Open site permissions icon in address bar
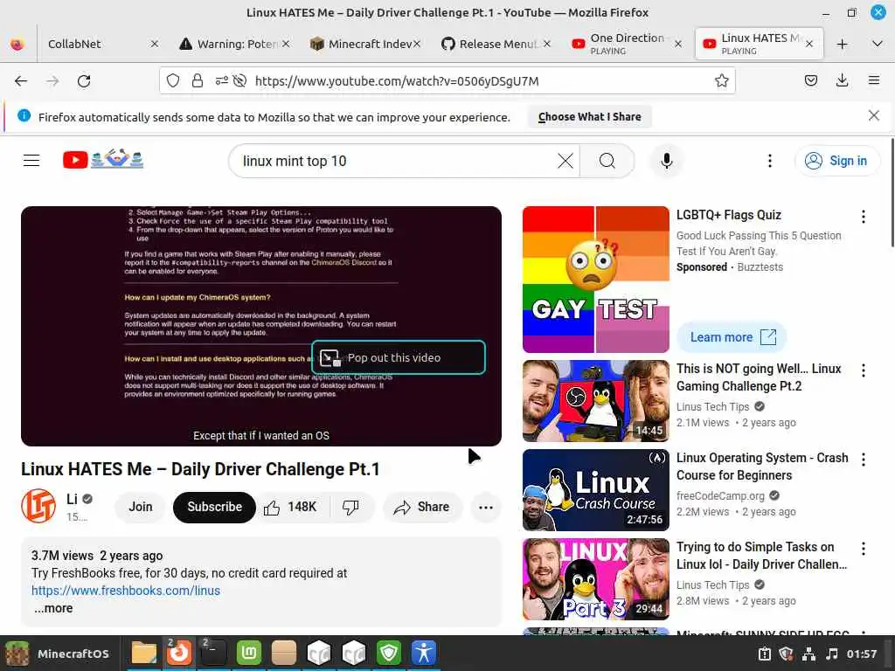Image resolution: width=895 pixels, height=671 pixels. (x=221, y=81)
